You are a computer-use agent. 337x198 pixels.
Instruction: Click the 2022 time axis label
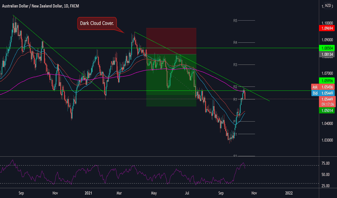(x=289, y=193)
